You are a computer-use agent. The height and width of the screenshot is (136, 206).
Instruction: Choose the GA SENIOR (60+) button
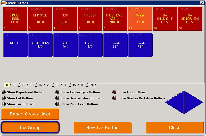click(190, 19)
